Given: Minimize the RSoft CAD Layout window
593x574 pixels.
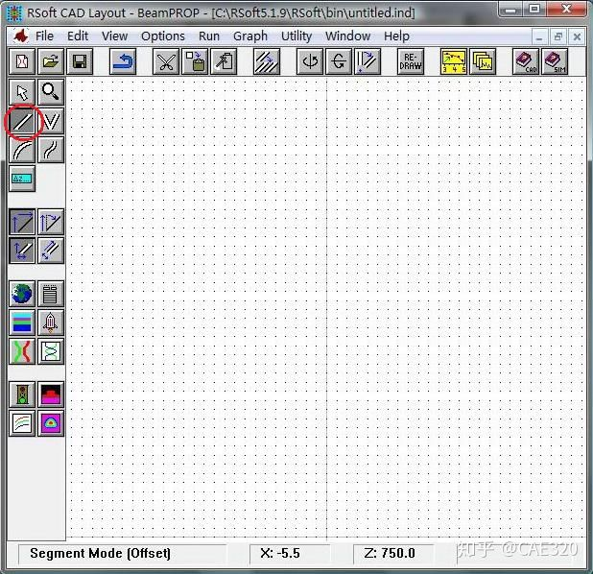Looking at the screenshot, I should tap(510, 10).
